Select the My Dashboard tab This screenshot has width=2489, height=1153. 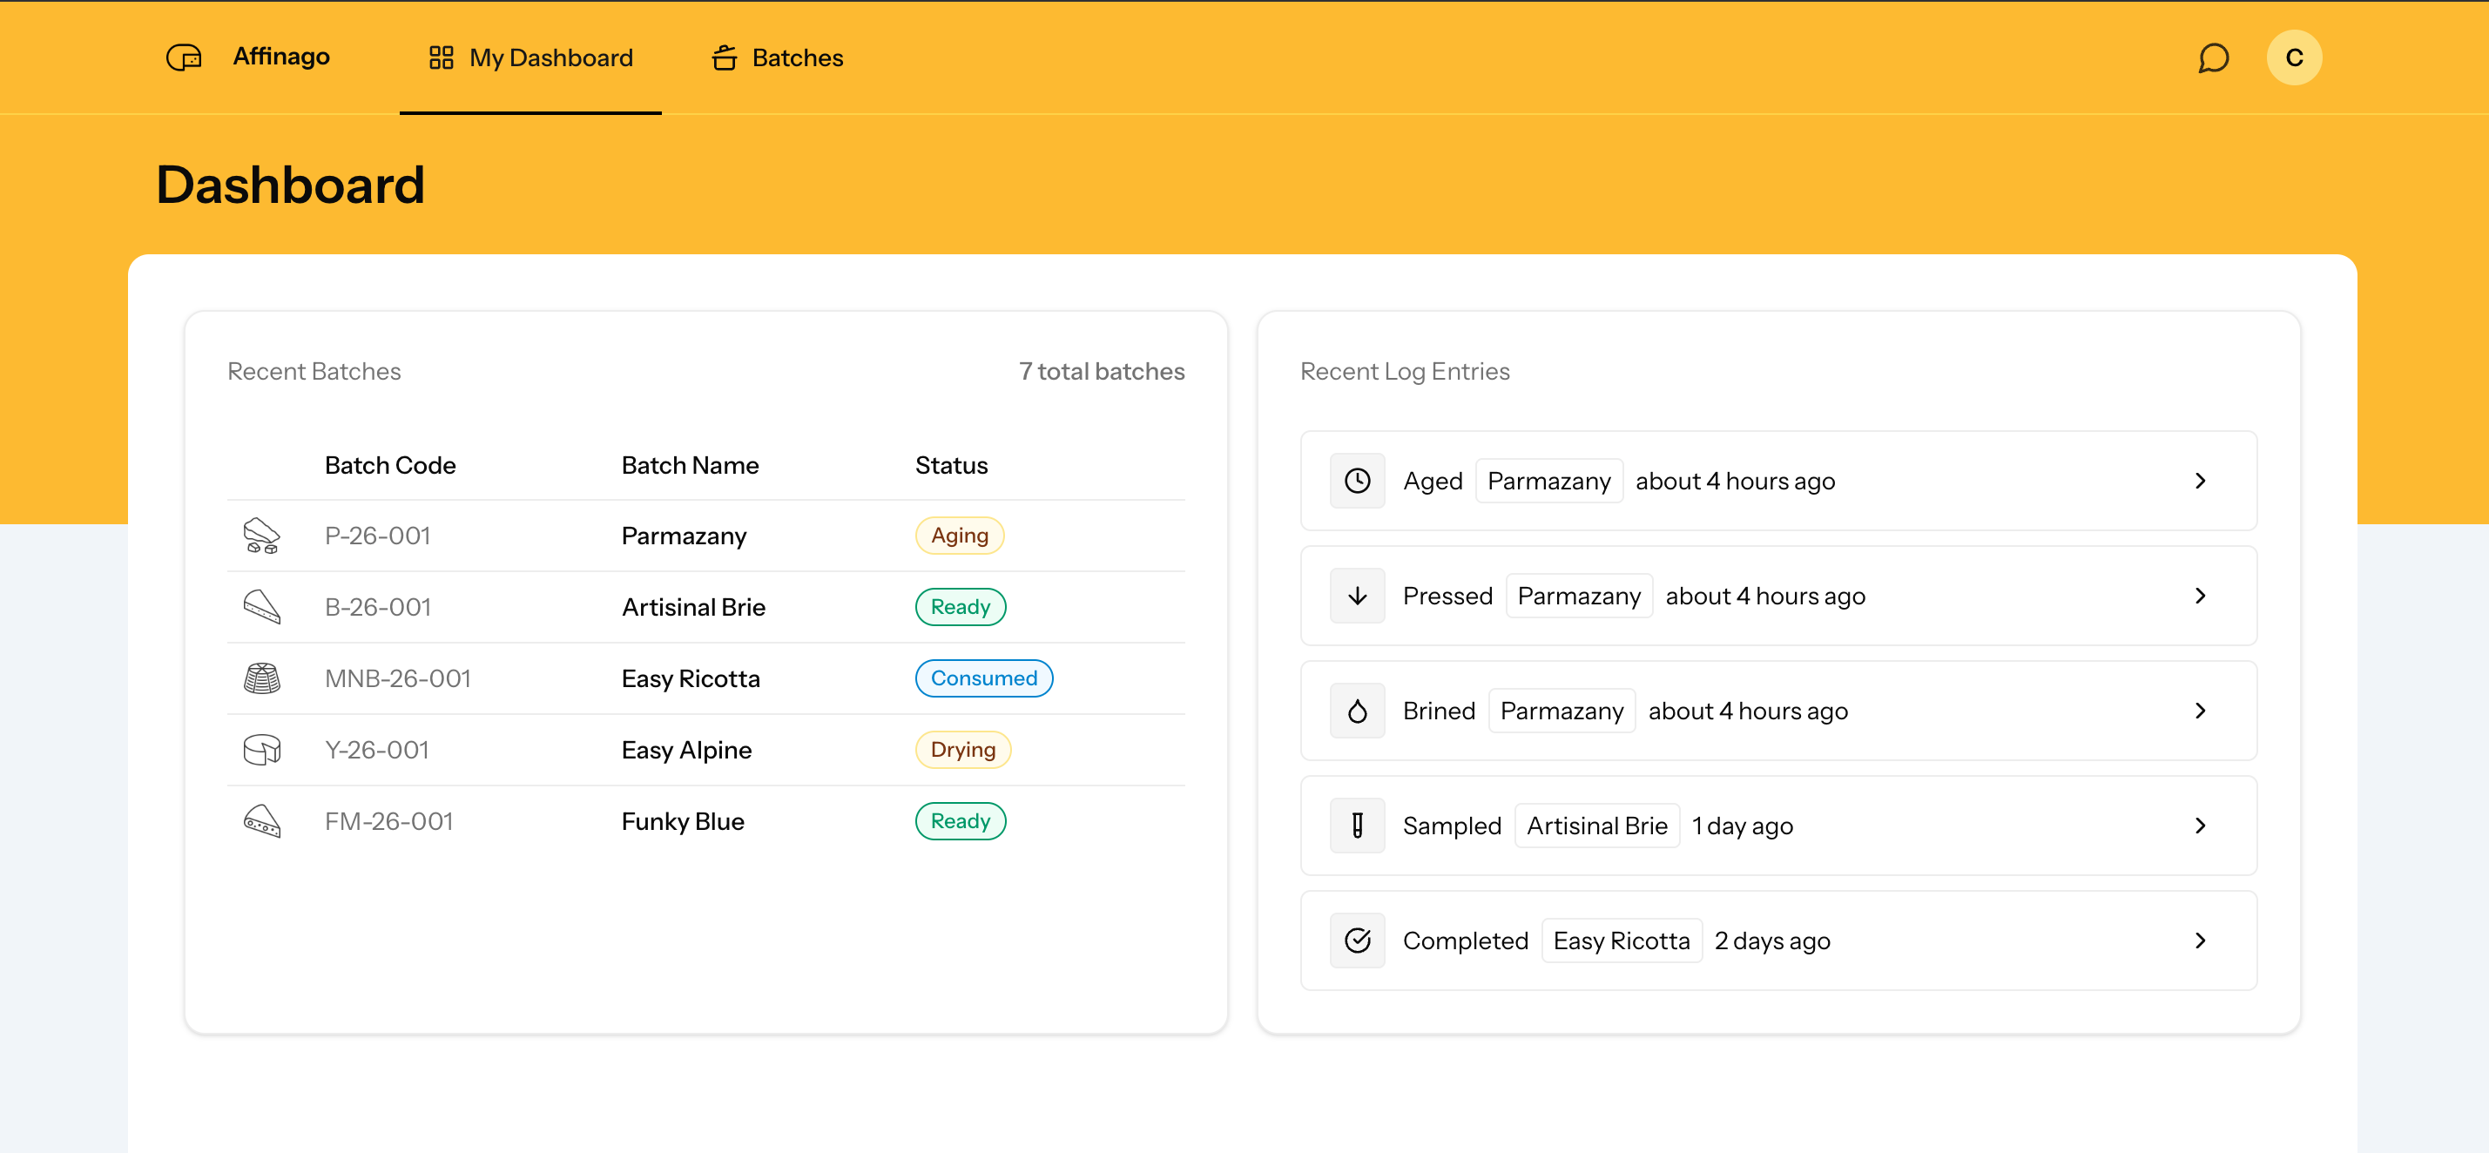530,57
